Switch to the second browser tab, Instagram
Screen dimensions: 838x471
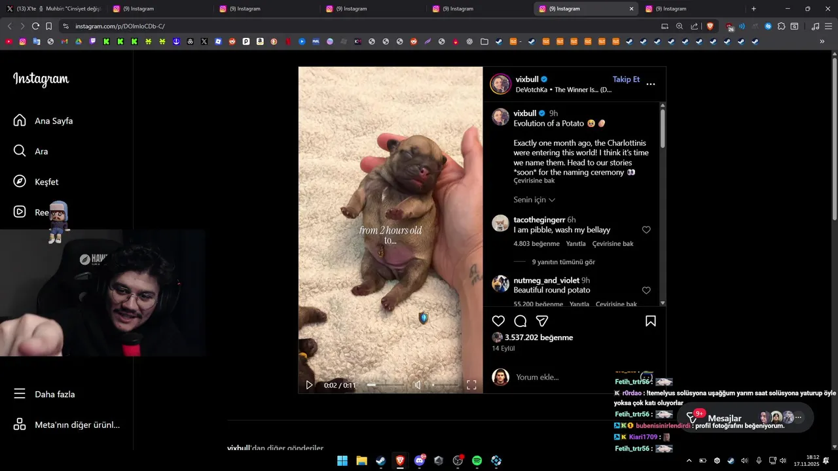coord(160,9)
